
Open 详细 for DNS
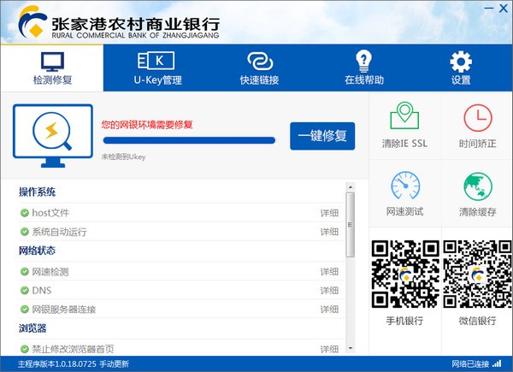coord(329,291)
